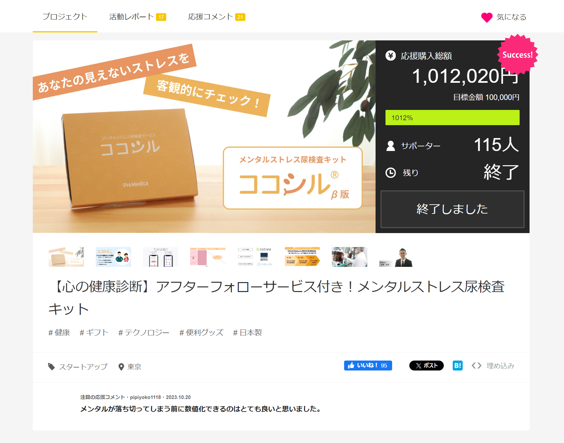Click the supporter person icon
Viewport: 564px width, 443px height.
[391, 146]
